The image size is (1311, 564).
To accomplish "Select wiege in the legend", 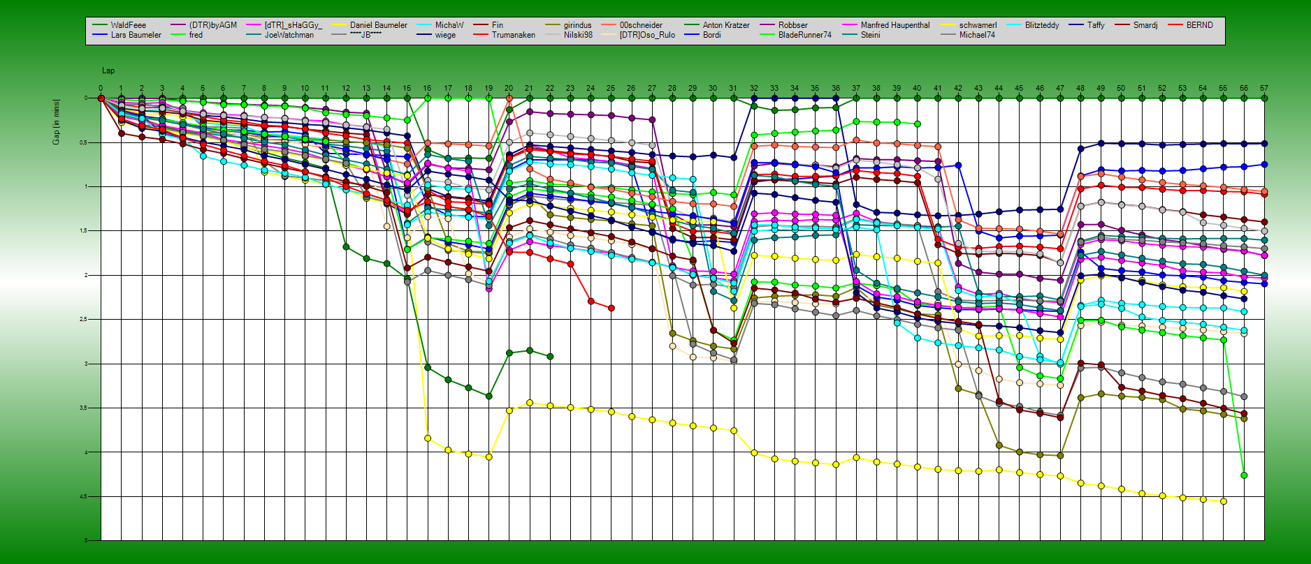I will pos(445,35).
